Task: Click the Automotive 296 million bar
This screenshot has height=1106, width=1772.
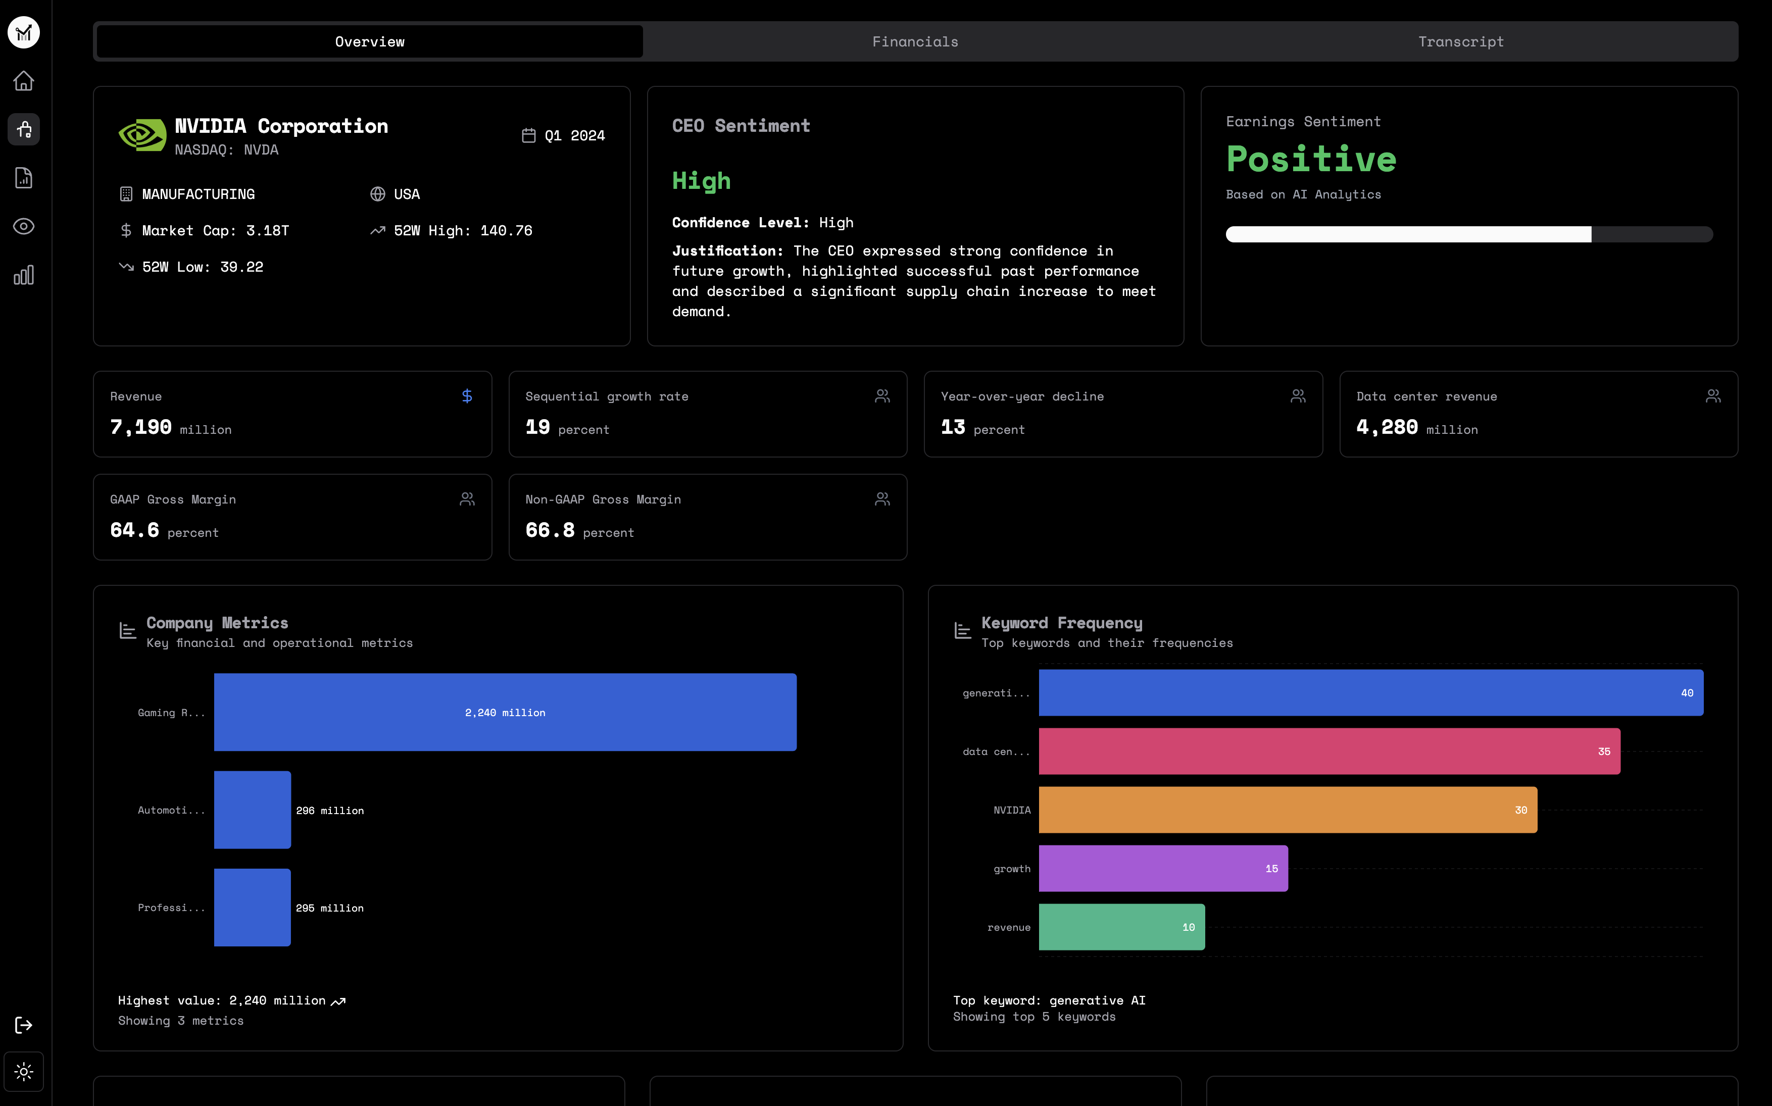Action: point(253,810)
